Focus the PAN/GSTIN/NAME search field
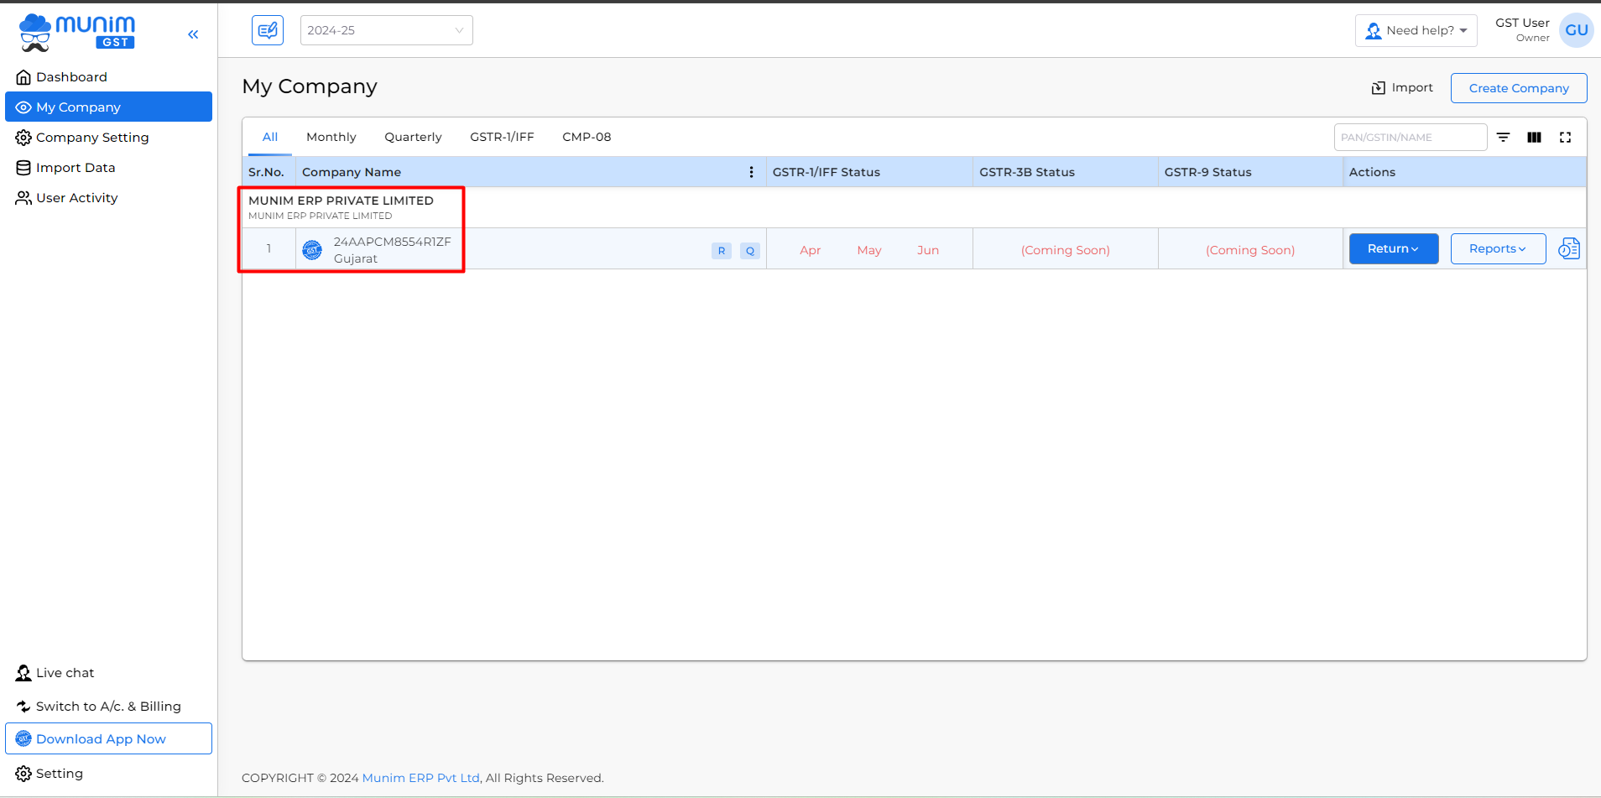This screenshot has height=798, width=1601. (x=1411, y=137)
